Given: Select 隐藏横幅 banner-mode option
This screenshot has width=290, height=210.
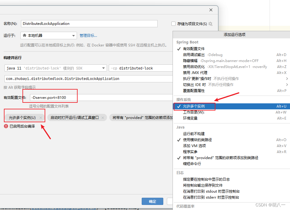Looking at the screenshot, I should (x=232, y=61).
